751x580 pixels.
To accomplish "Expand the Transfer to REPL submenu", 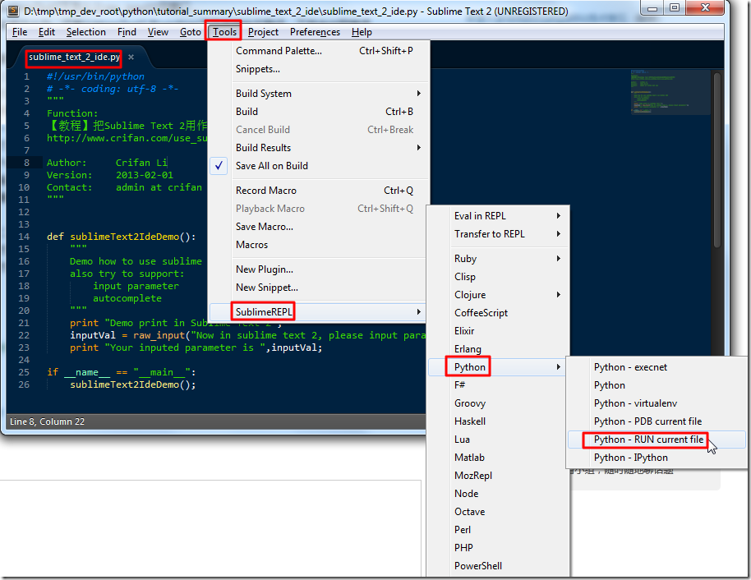I will pos(486,233).
